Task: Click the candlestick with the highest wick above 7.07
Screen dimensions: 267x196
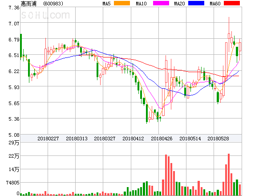Action: pyautogui.click(x=229, y=34)
